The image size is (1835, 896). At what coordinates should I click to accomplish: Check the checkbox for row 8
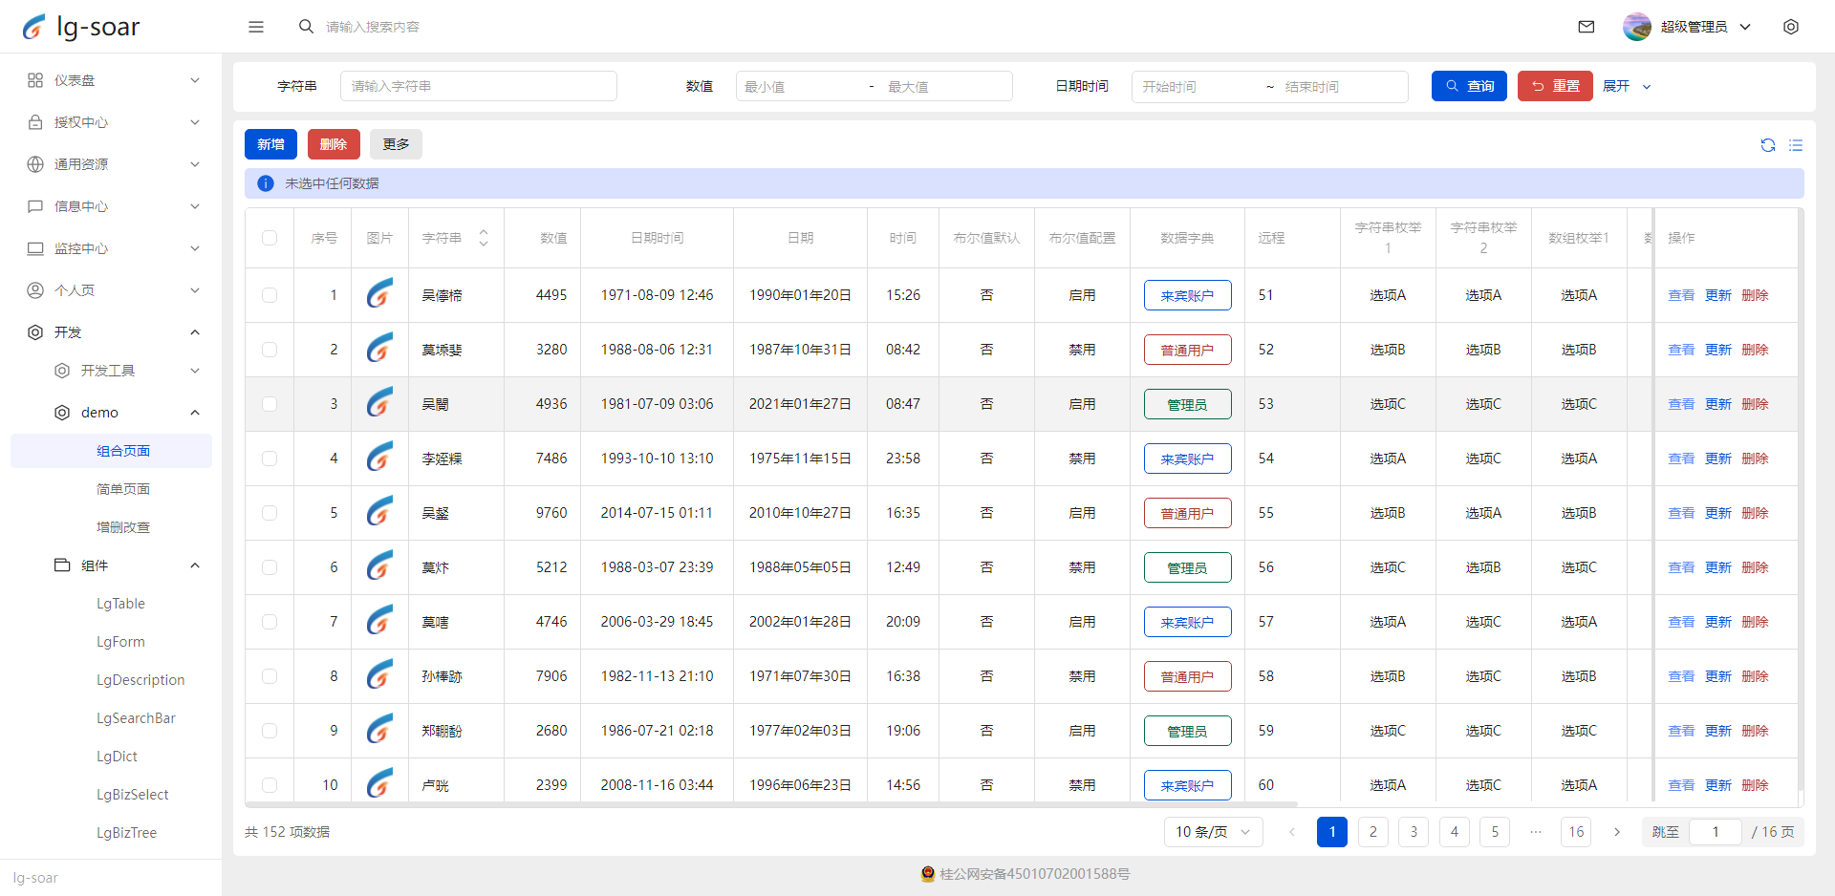(x=270, y=676)
